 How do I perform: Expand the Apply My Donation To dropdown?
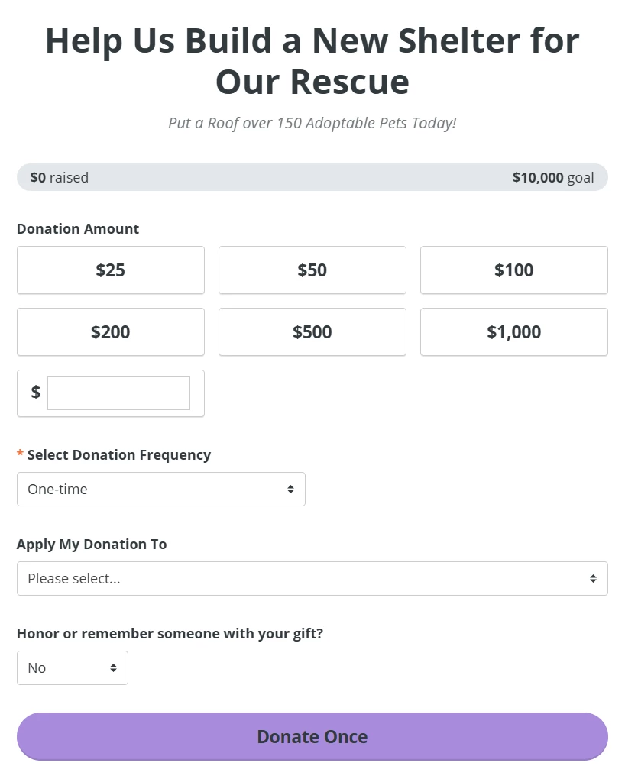(312, 578)
